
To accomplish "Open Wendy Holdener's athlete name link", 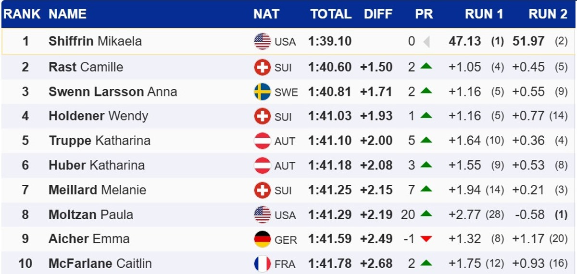I will 98,116.
